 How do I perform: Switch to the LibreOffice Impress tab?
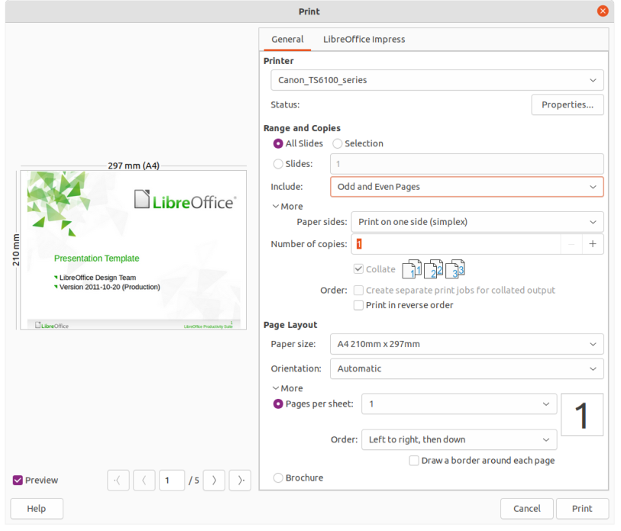364,40
